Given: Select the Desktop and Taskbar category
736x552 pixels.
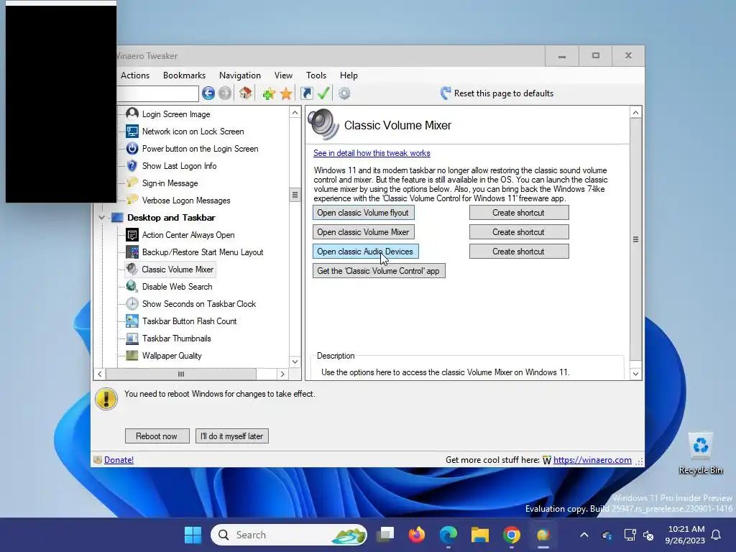Looking at the screenshot, I should tap(171, 217).
